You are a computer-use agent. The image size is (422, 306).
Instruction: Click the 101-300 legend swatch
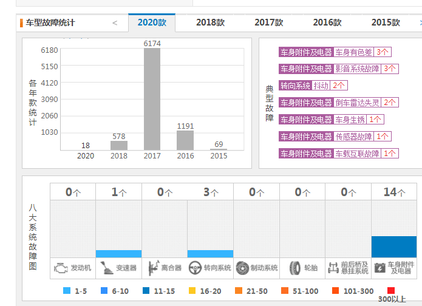coord(335,291)
